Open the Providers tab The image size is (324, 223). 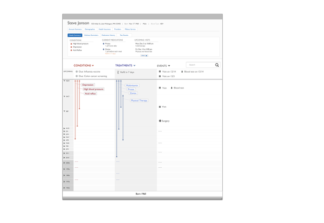pyautogui.click(x=117, y=29)
